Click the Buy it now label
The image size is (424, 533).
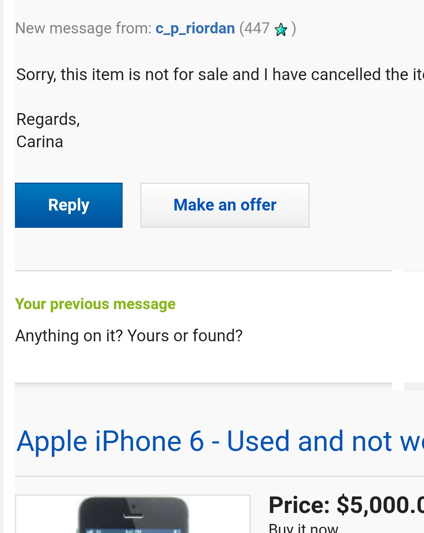pyautogui.click(x=303, y=528)
